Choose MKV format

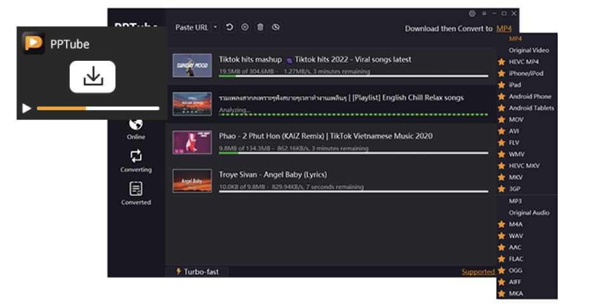pos(515,177)
